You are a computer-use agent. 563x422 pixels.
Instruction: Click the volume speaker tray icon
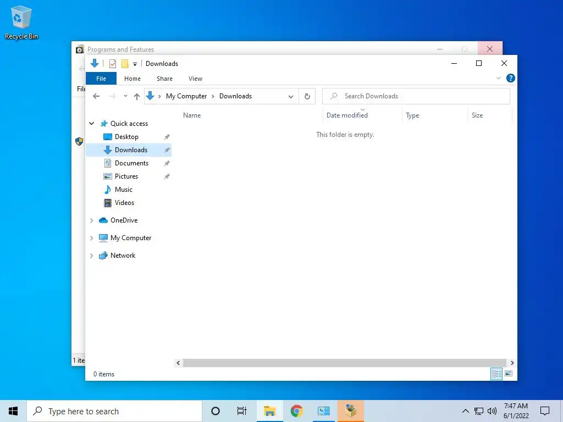point(492,411)
